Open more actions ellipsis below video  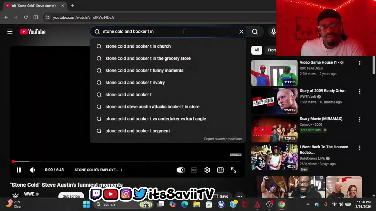click(240, 196)
